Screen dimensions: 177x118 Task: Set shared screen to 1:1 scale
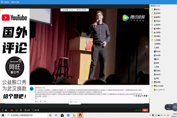click(x=75, y=102)
